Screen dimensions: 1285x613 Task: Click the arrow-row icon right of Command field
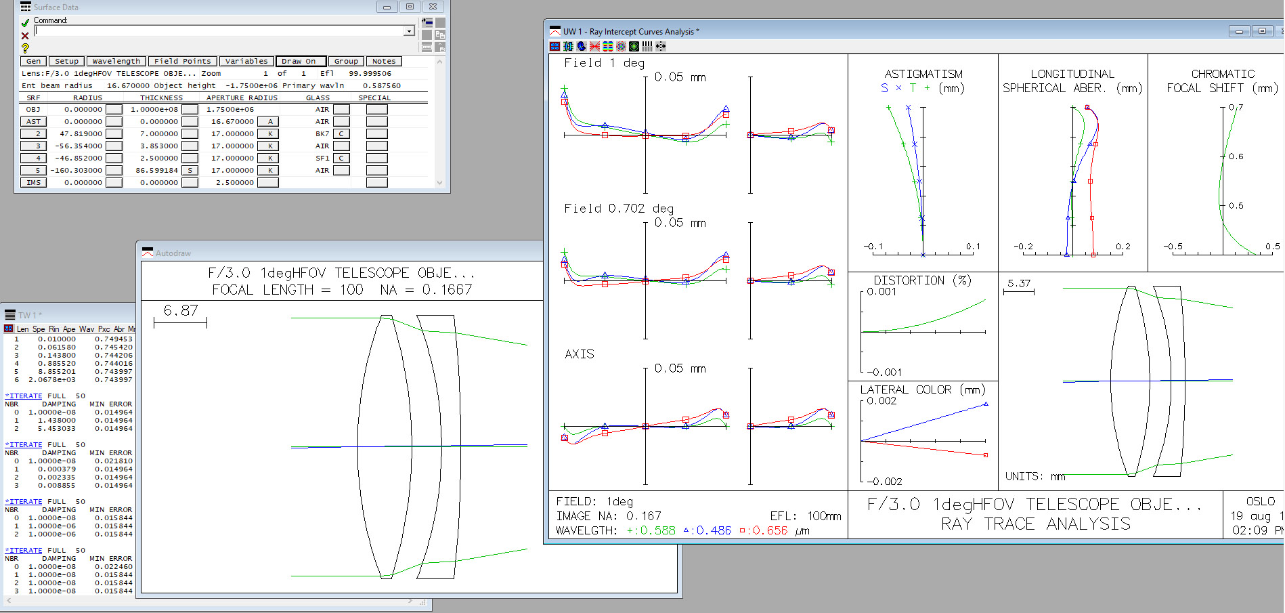click(427, 22)
